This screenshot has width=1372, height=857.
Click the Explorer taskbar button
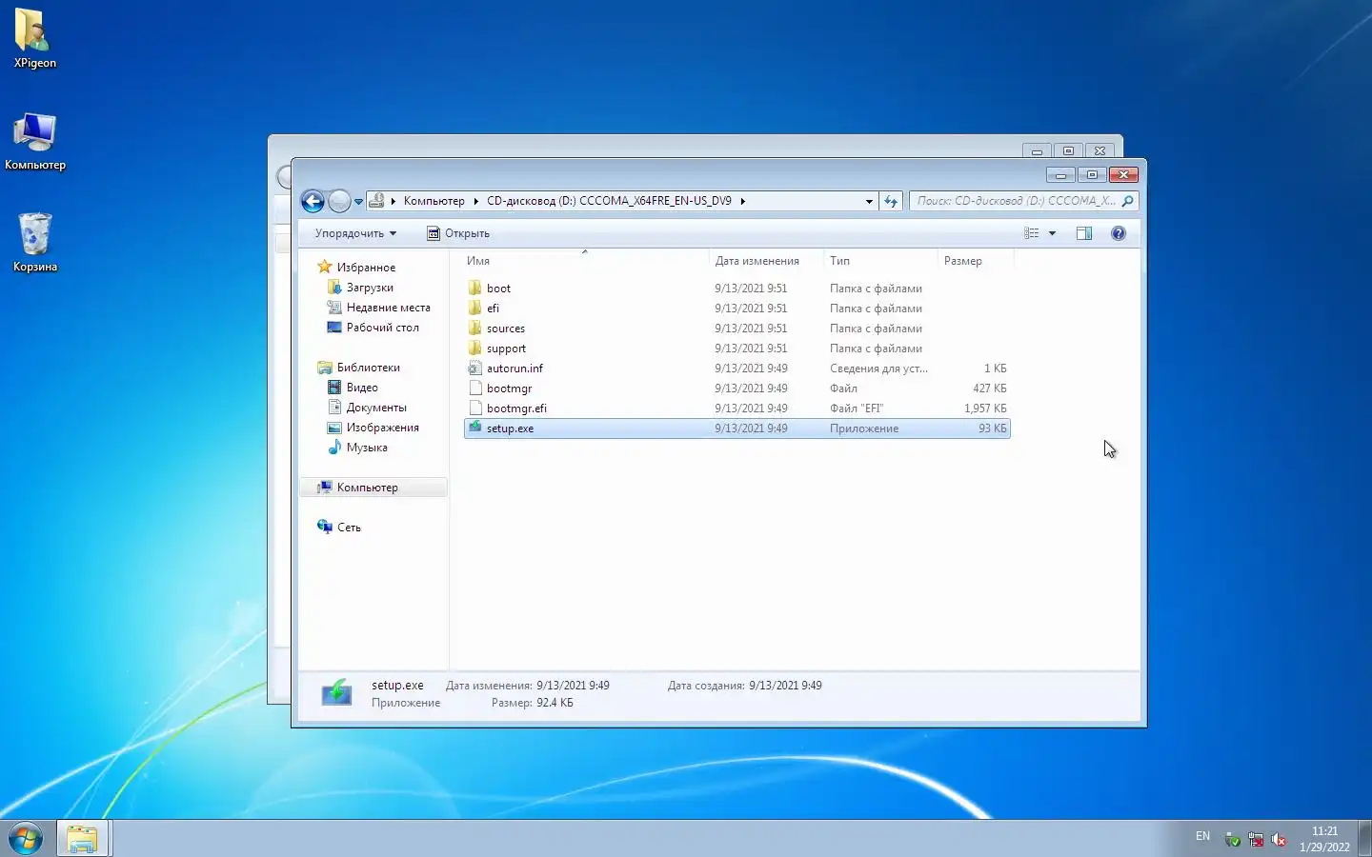83,839
